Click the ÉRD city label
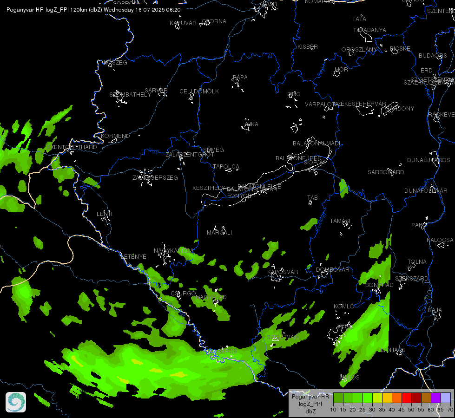455x418 pixels. (x=427, y=71)
